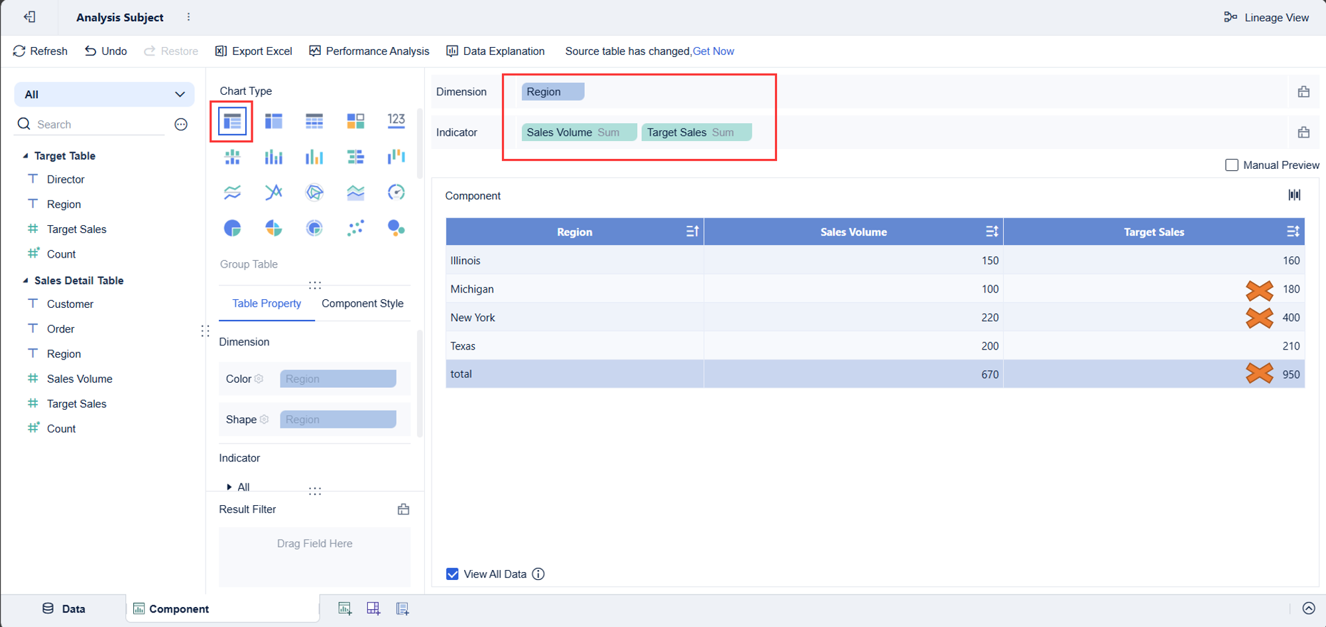Uncheck View All Data

[x=453, y=574]
